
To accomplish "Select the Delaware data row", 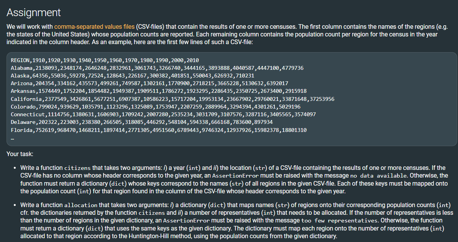I will (142, 122).
